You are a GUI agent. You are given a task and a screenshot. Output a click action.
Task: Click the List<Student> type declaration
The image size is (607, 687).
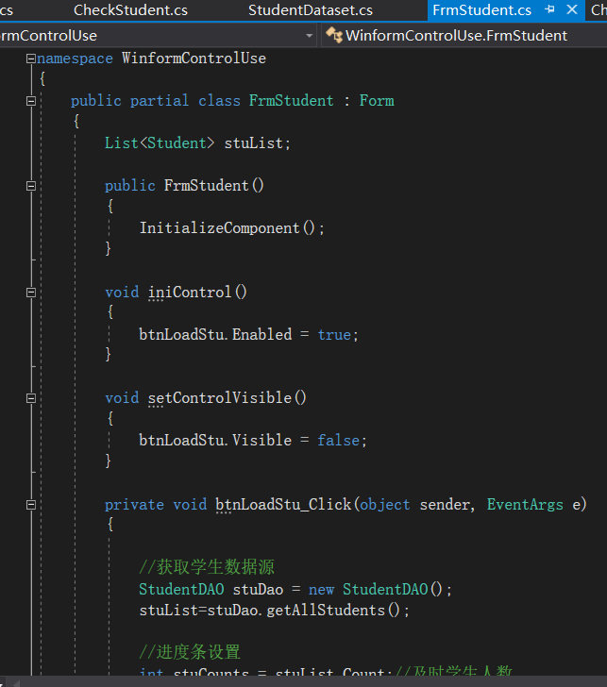(x=160, y=143)
